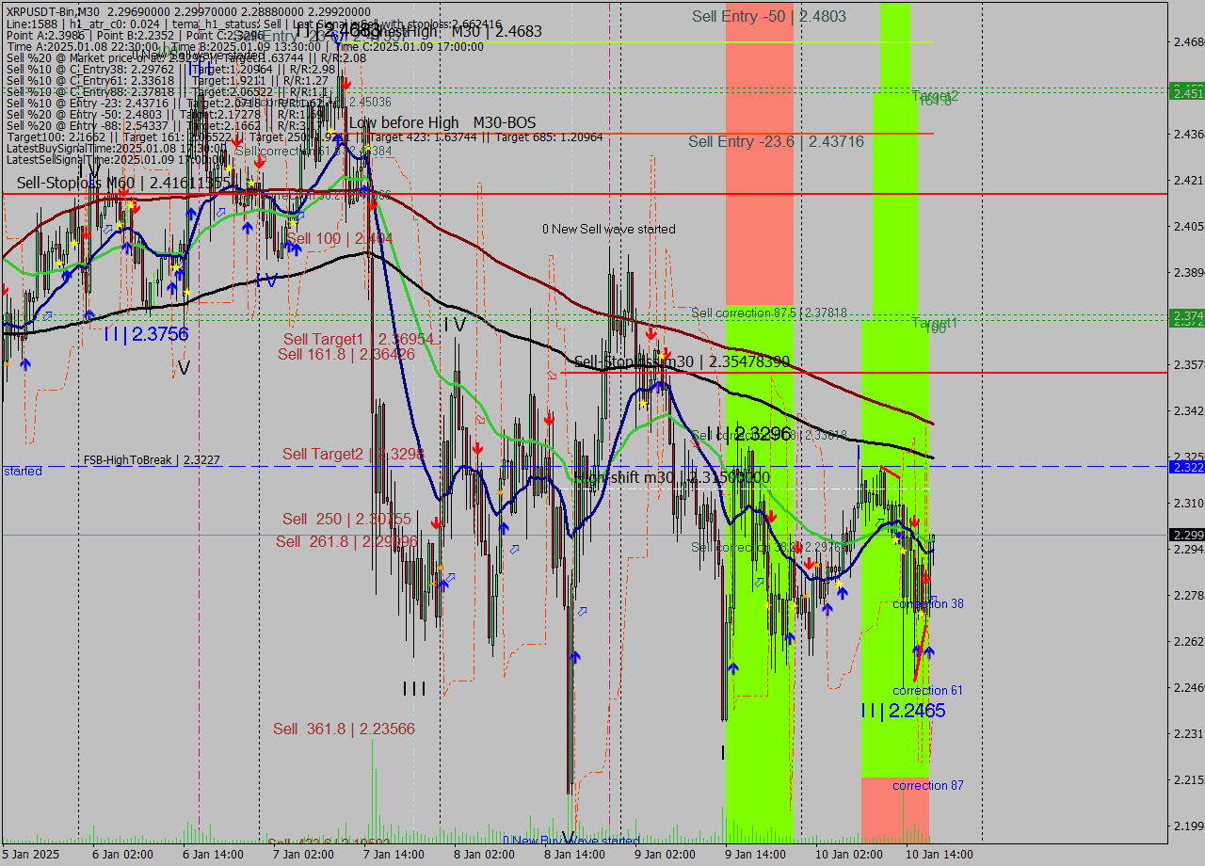Click the '10 Jan 14:00' time label
The image size is (1205, 866).
[x=940, y=854]
